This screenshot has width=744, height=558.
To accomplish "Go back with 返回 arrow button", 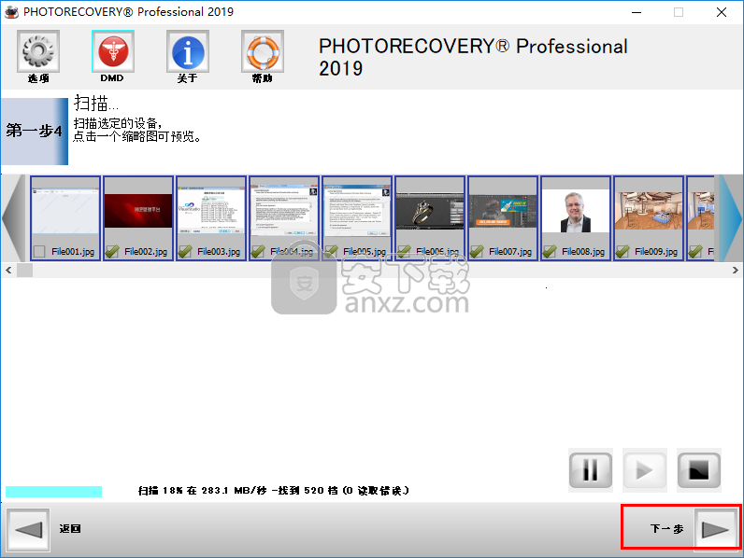I will (28, 530).
